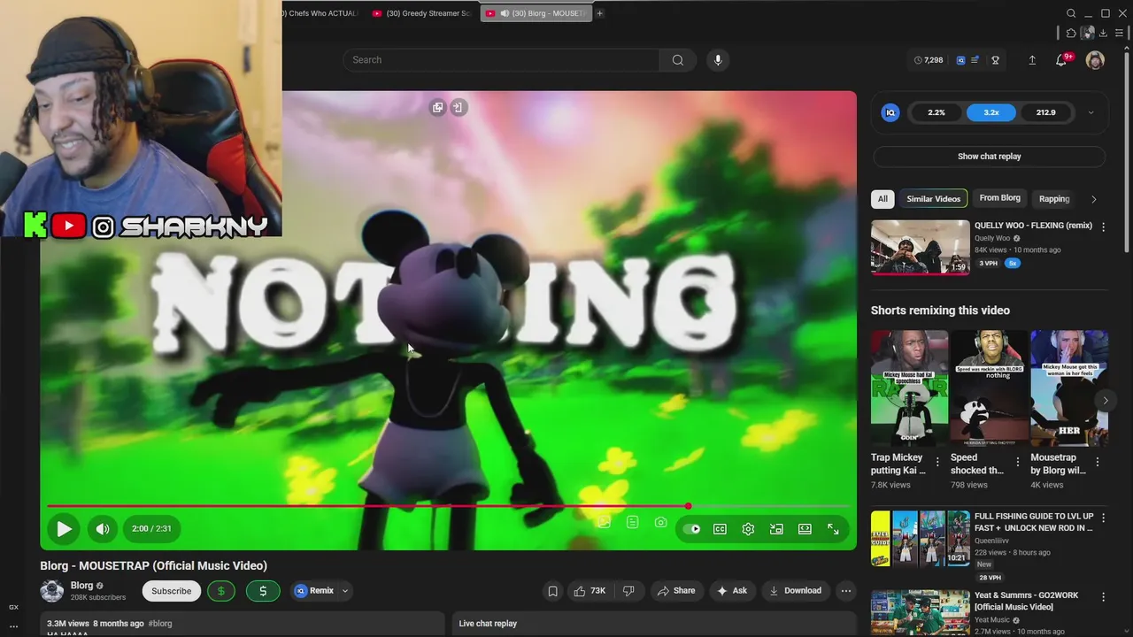1133x637 pixels.
Task: Save video with bookmark icon
Action: click(552, 591)
